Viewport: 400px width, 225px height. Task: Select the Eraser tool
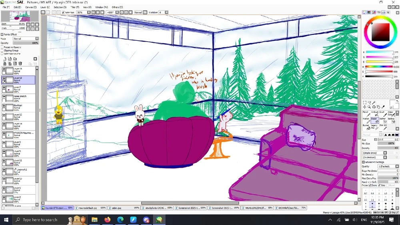coord(375,120)
